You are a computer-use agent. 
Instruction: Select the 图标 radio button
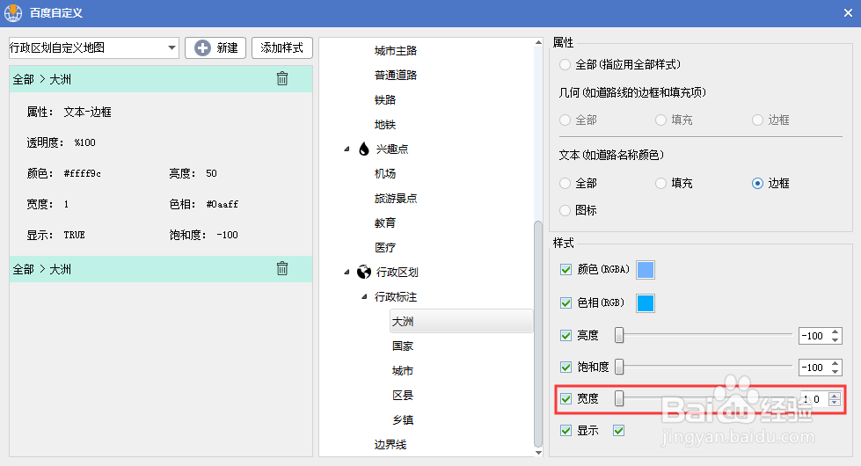pyautogui.click(x=565, y=210)
